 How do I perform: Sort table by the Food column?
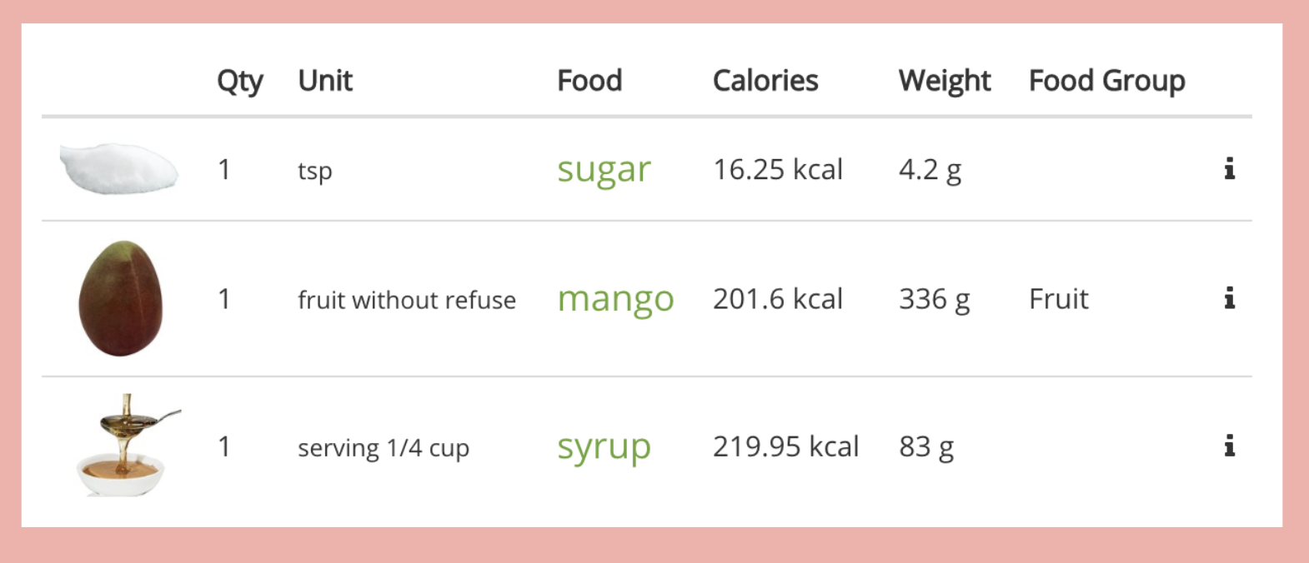coord(589,80)
